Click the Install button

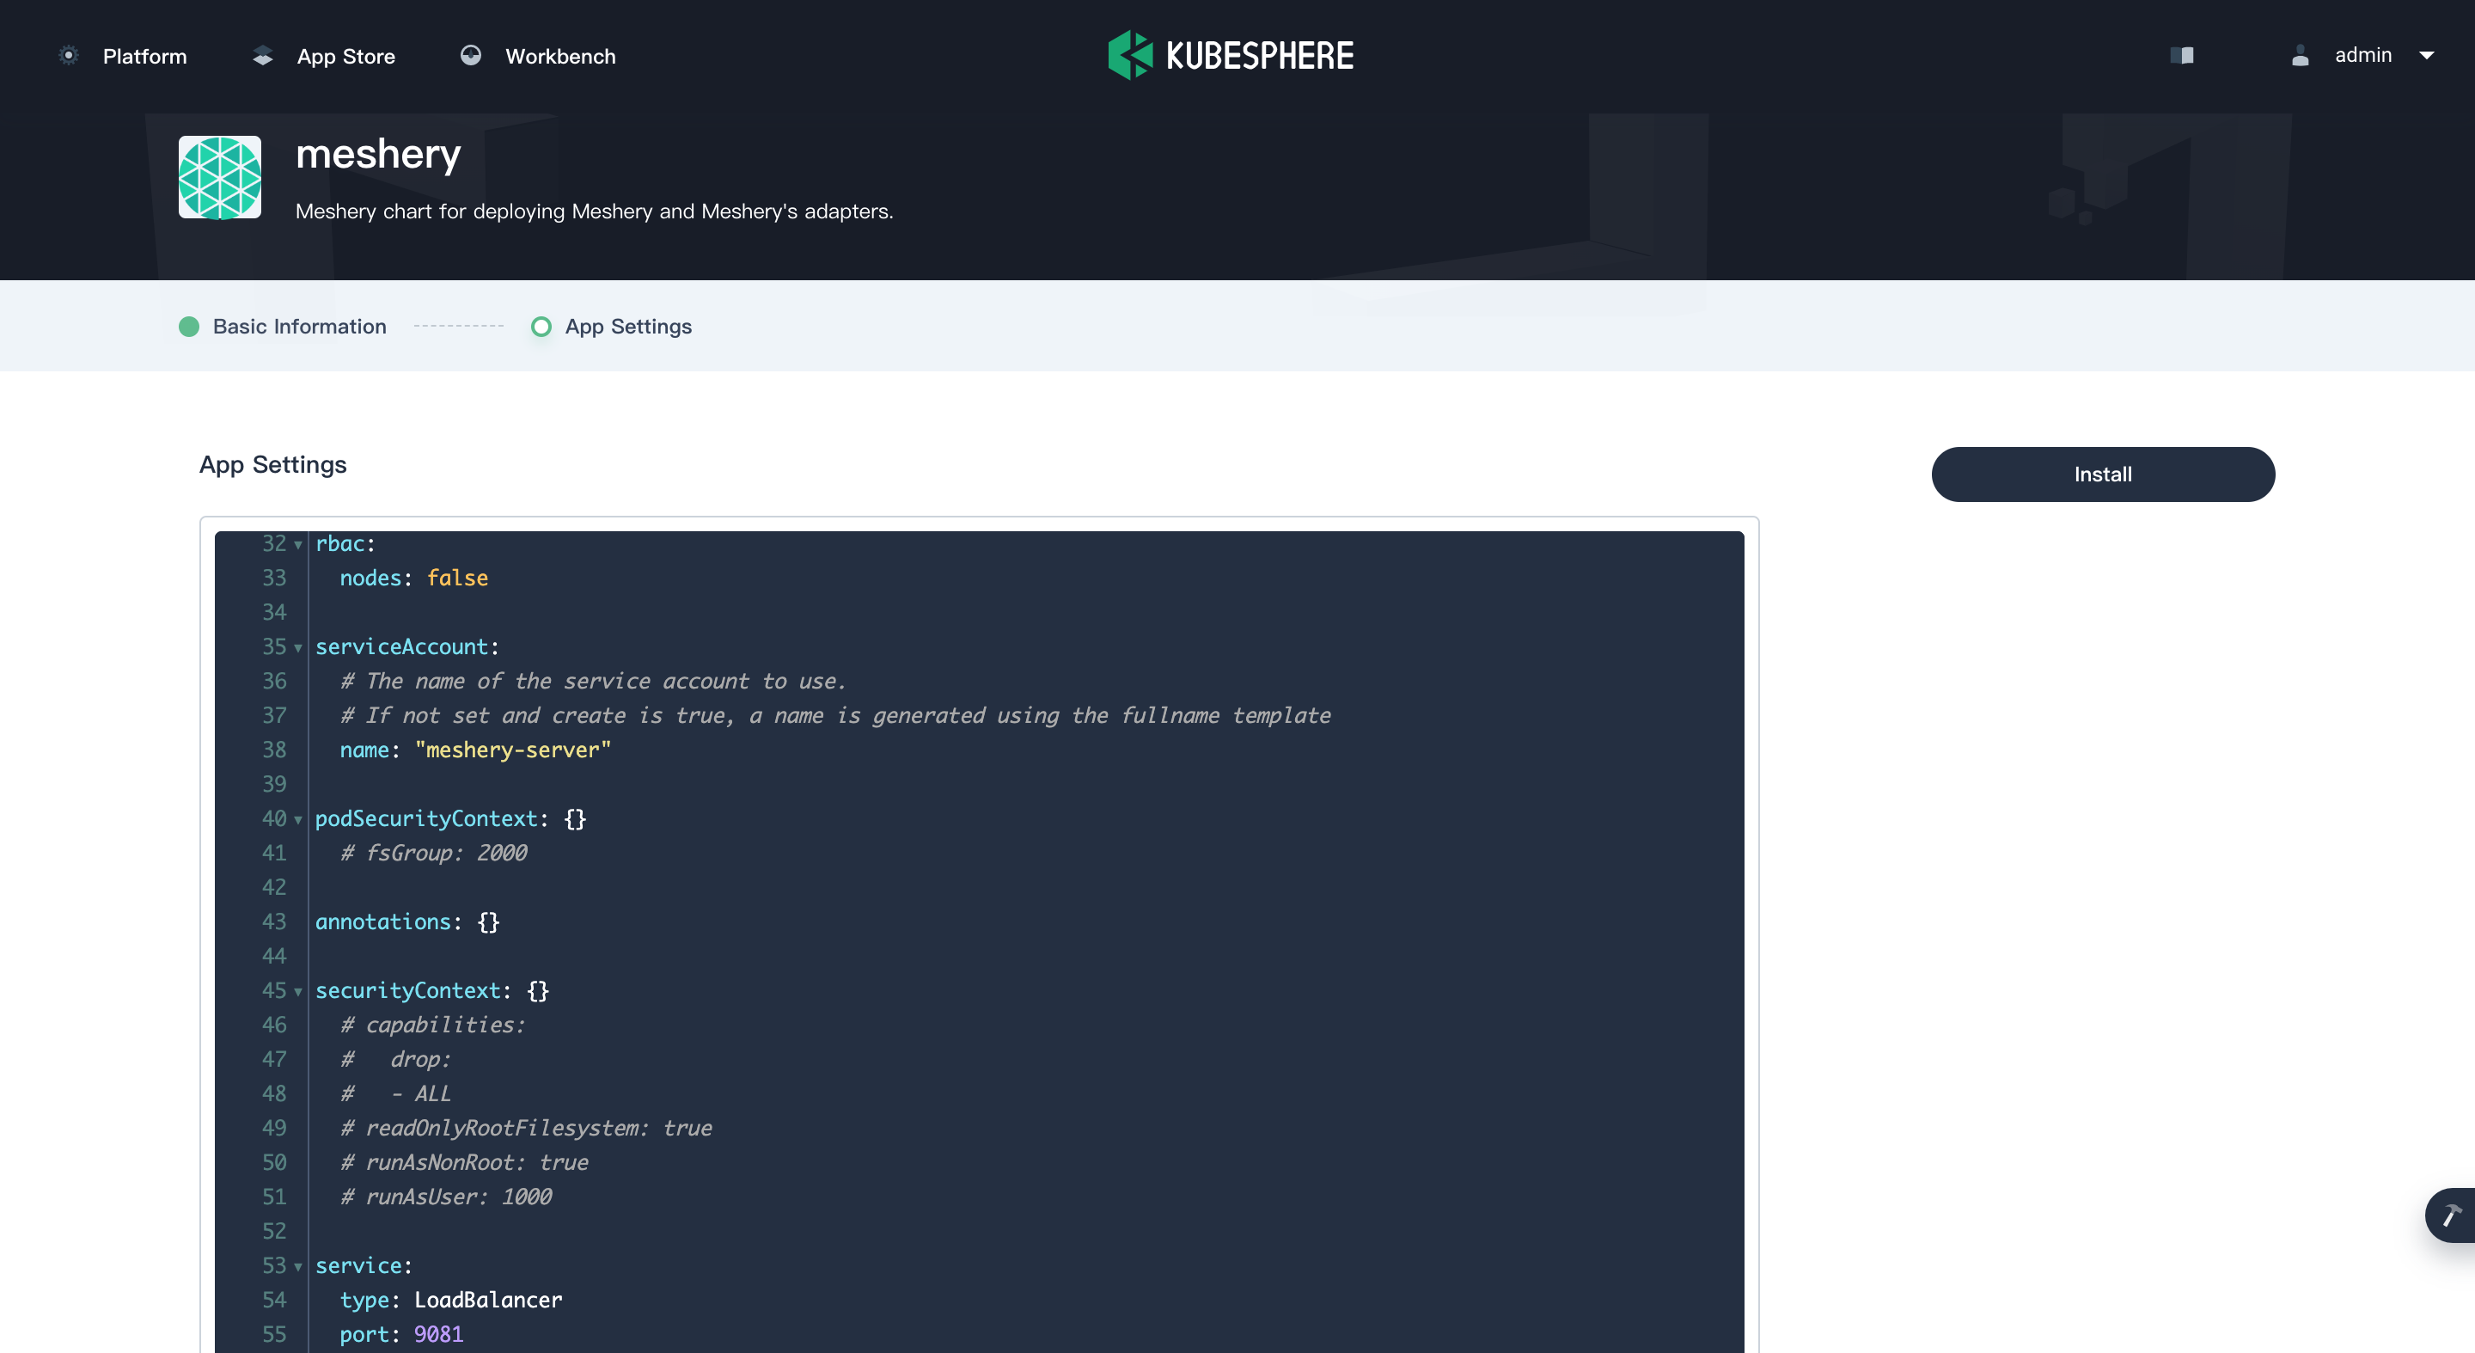2102,474
